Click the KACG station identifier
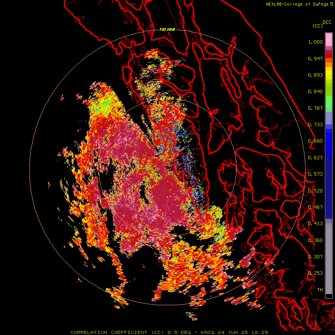The image size is (335, 335). [207, 332]
